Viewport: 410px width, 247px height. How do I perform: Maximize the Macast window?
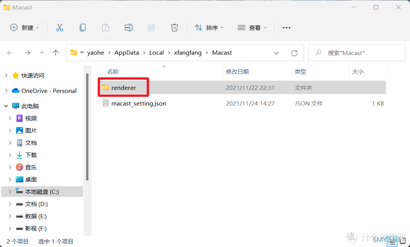tap(376, 7)
